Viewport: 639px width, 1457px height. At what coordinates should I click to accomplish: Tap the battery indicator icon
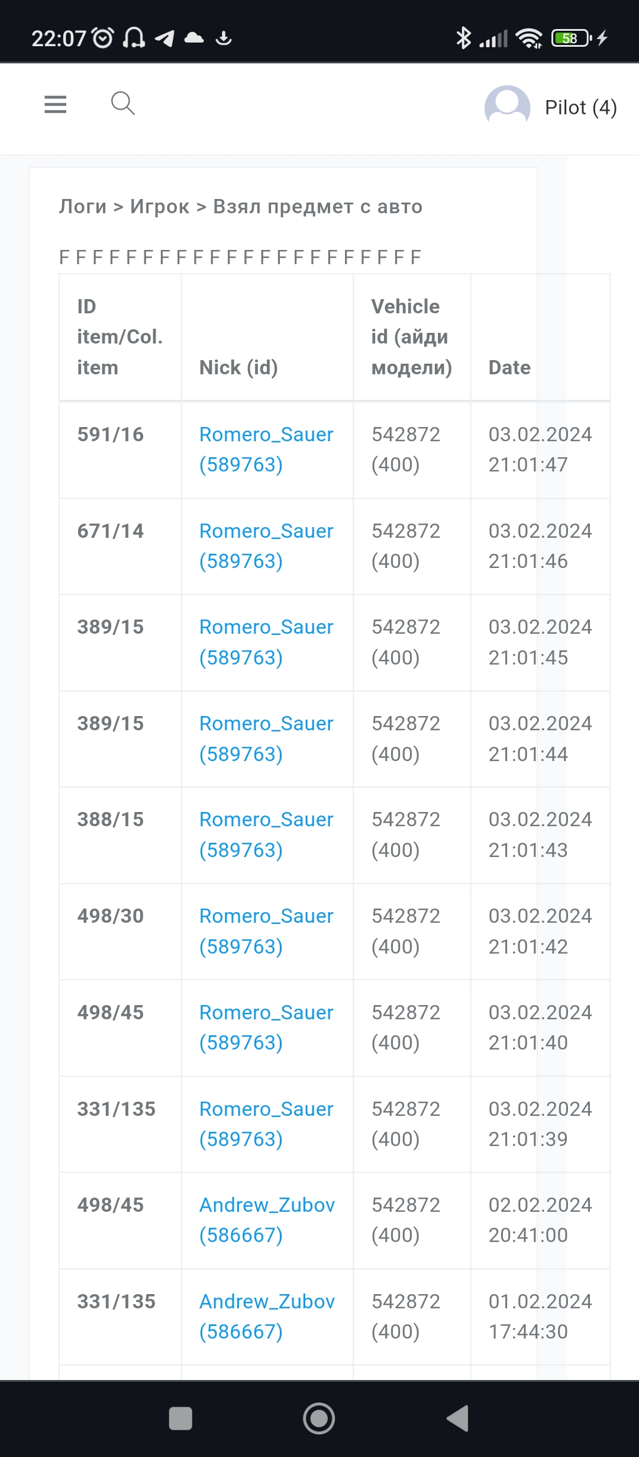[x=571, y=38]
